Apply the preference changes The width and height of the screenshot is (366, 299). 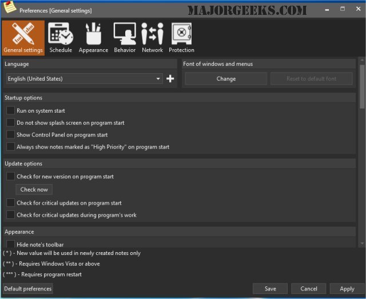click(347, 289)
